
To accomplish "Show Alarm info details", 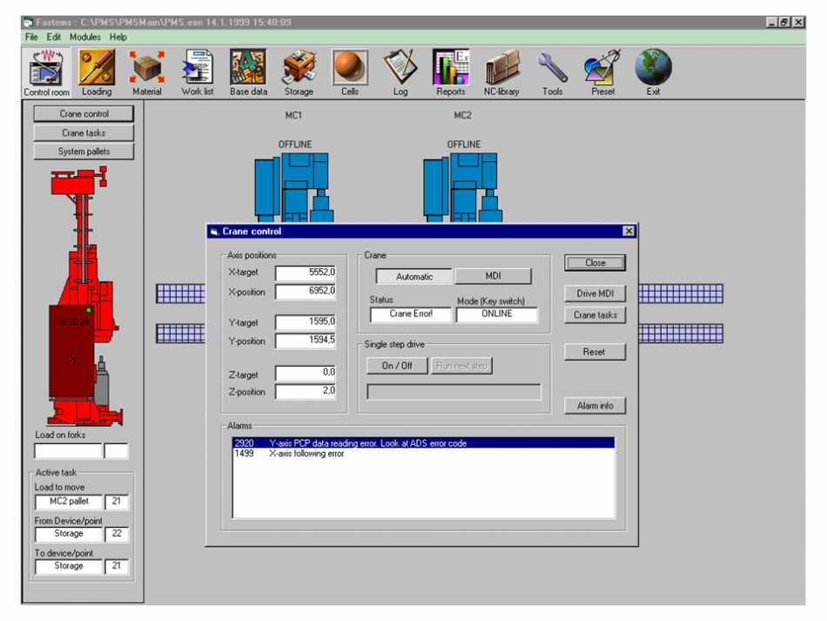I will click(x=595, y=406).
